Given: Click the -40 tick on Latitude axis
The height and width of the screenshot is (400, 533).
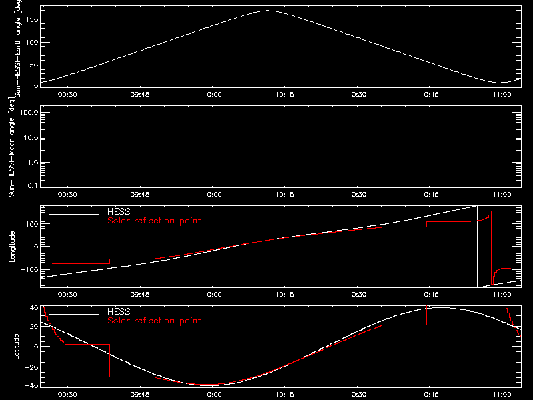Looking at the screenshot, I should (x=31, y=386).
